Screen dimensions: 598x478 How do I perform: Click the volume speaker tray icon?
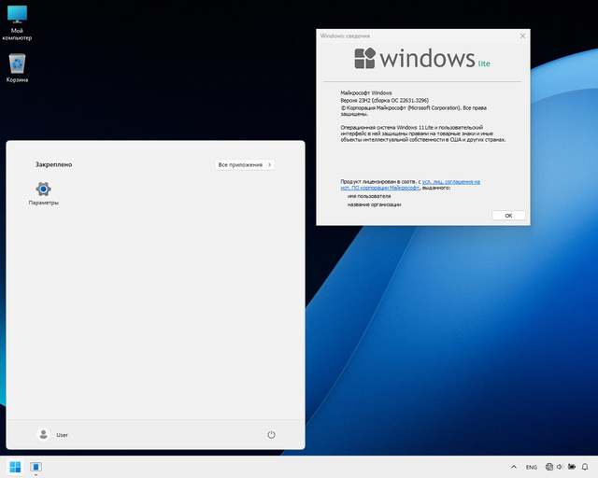point(560,467)
